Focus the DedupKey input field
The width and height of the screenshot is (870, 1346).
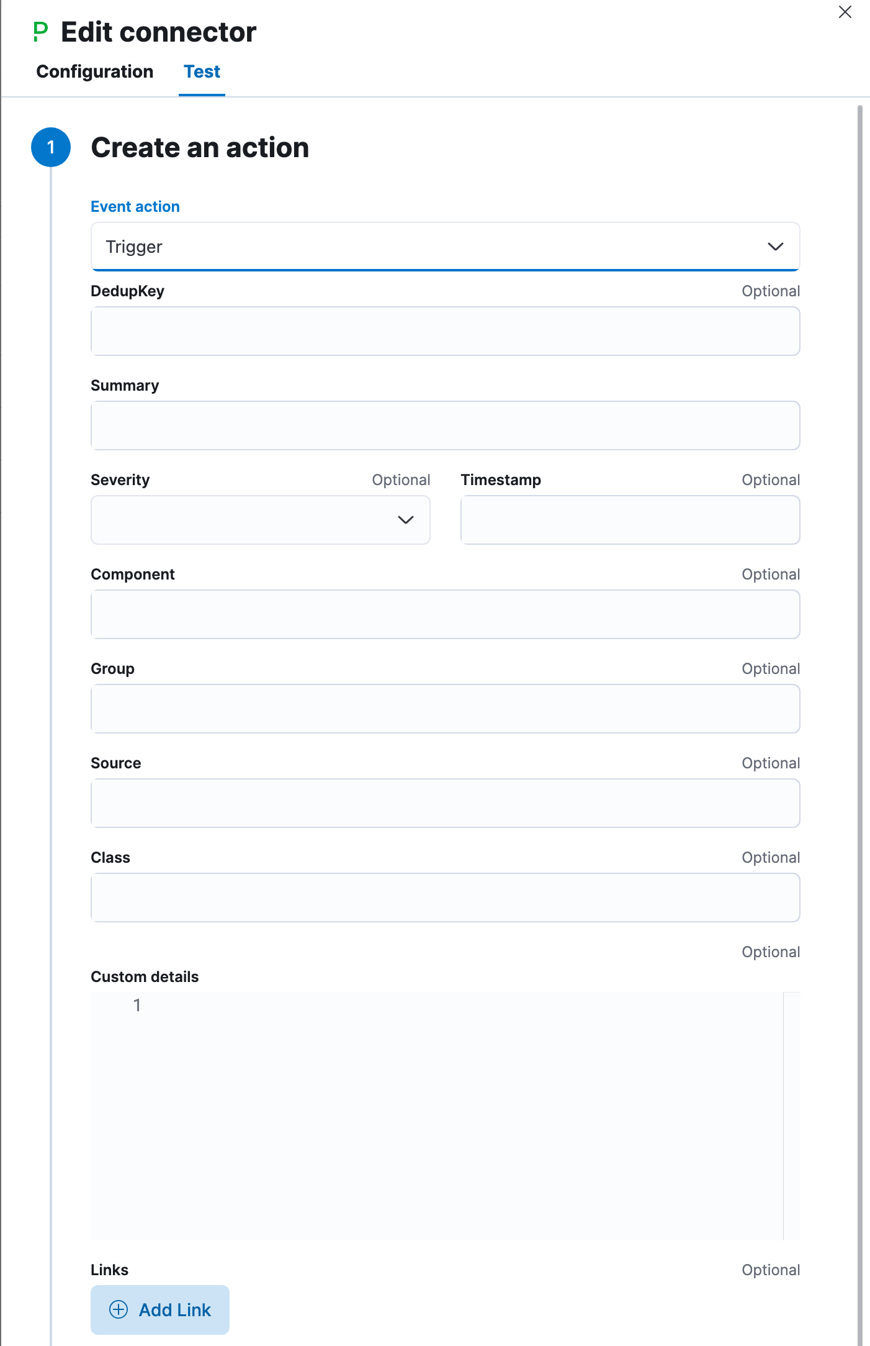pyautogui.click(x=446, y=331)
